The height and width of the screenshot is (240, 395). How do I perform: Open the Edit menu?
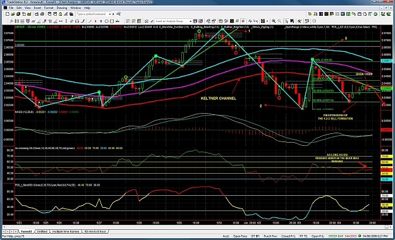[x=19, y=8]
